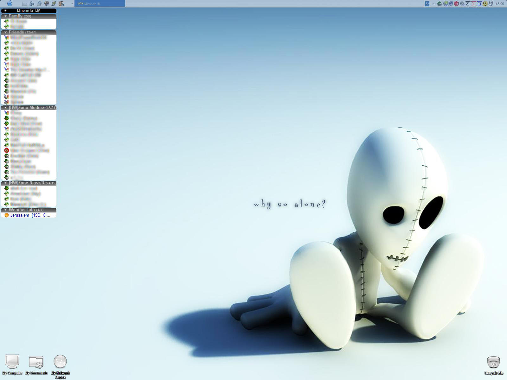This screenshot has height=380, width=507.
Task: Click the green ICQ flower tray icon
Action: click(x=440, y=4)
